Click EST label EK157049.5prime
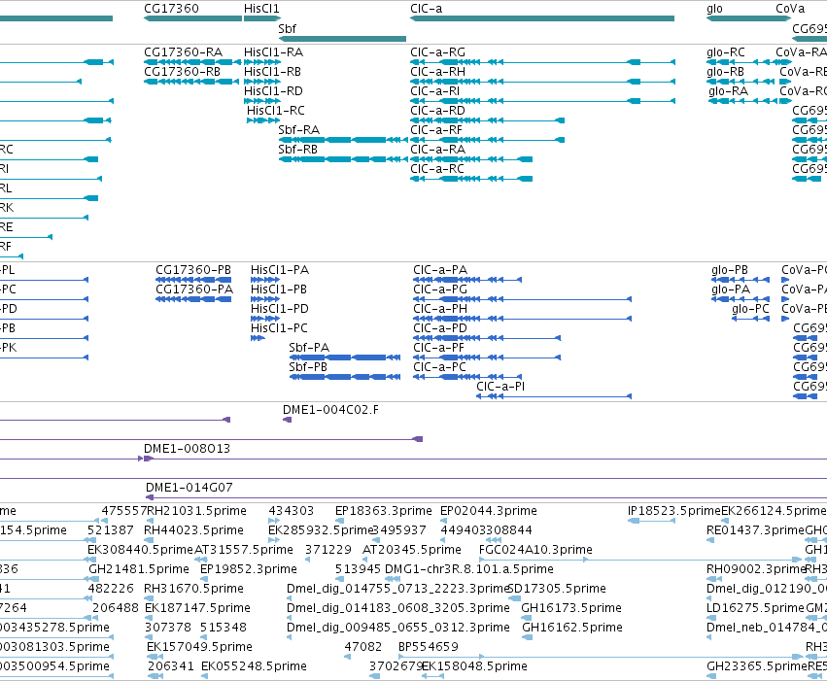This screenshot has width=827, height=681. (199, 648)
